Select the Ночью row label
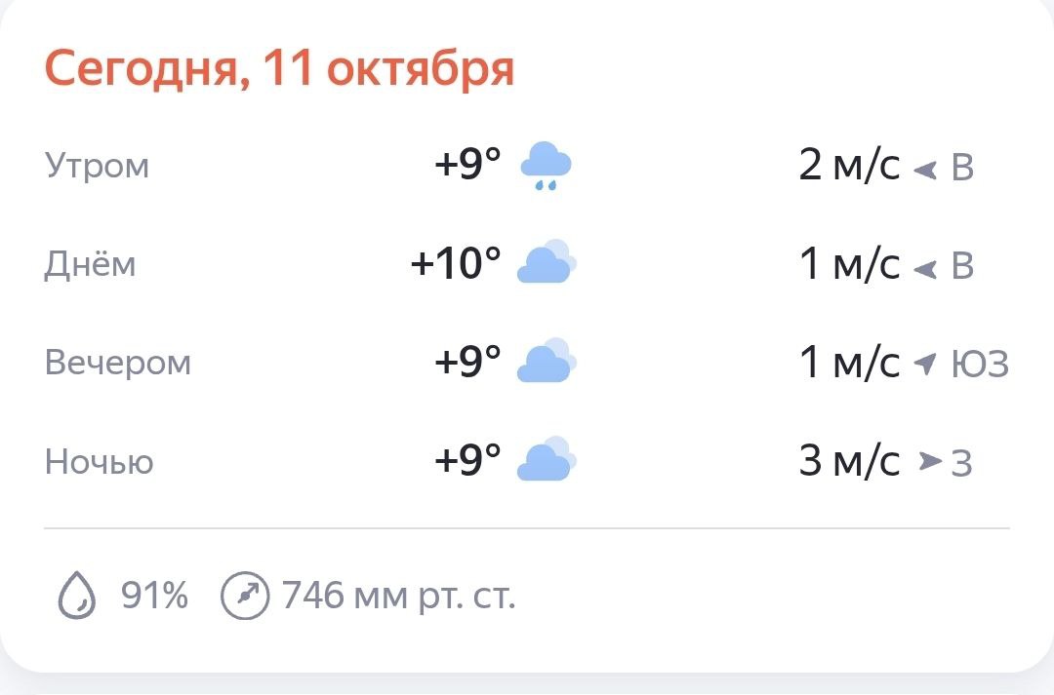 pyautogui.click(x=100, y=461)
